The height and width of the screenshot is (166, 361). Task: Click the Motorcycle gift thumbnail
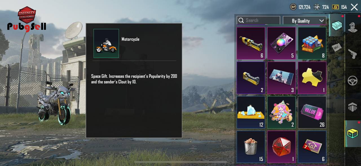click(106, 43)
